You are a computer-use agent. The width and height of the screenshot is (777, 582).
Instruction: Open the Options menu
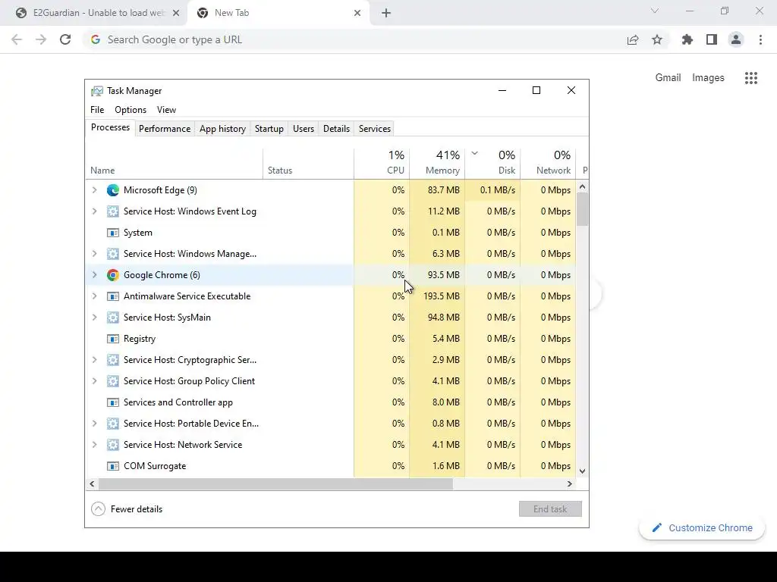coord(131,110)
